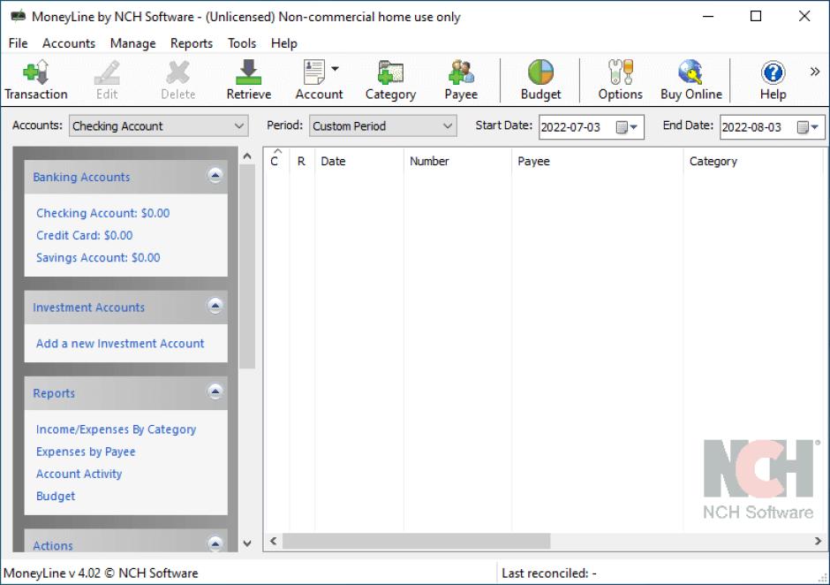Open the Tools menu
Image resolution: width=830 pixels, height=585 pixels.
242,43
